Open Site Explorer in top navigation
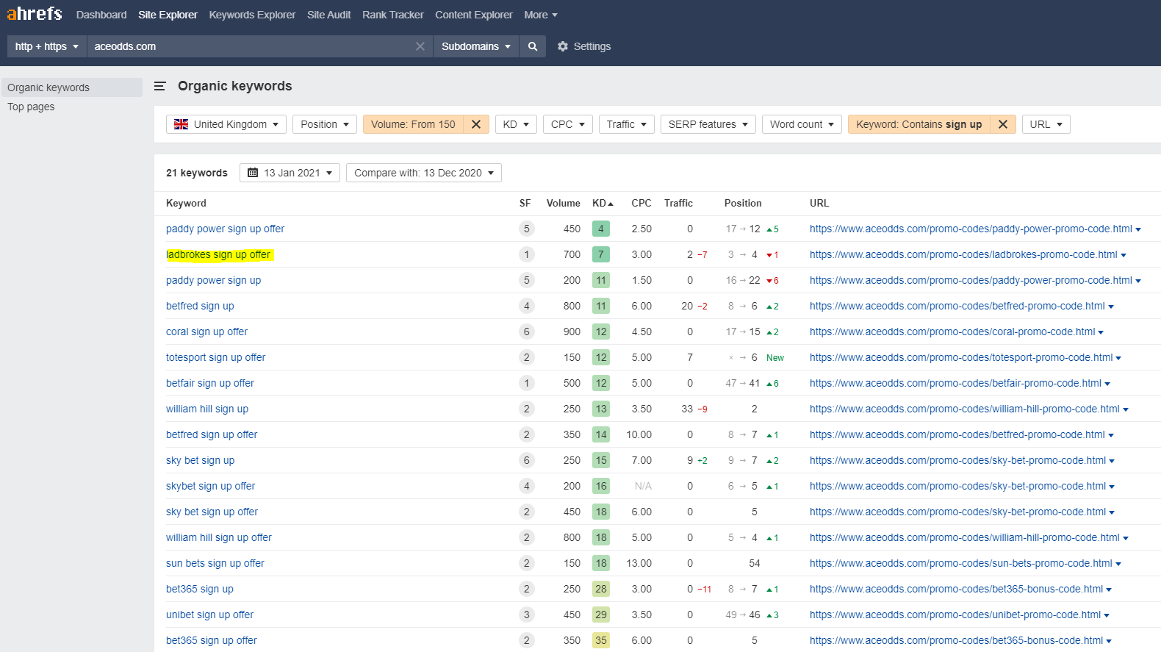Screen dimensions: 1161x652 (168, 15)
